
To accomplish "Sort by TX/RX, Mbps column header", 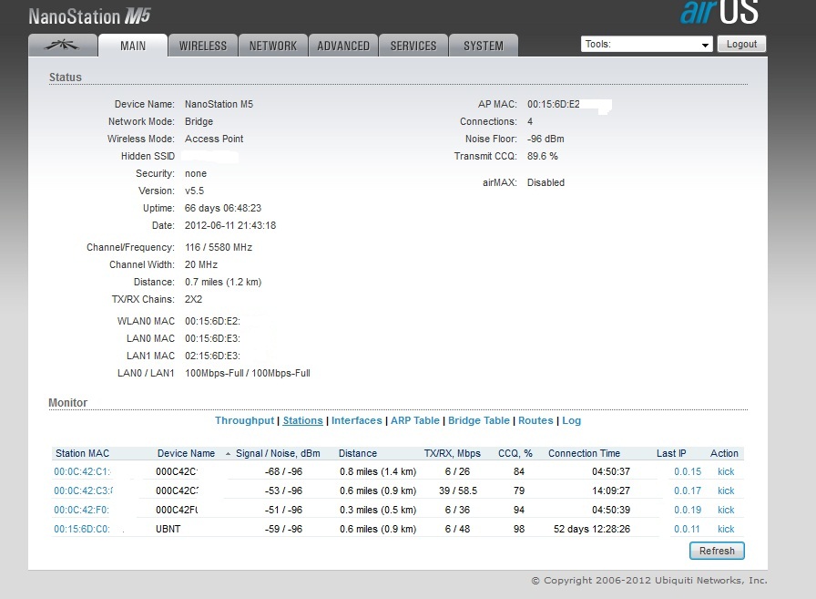I will (x=453, y=453).
